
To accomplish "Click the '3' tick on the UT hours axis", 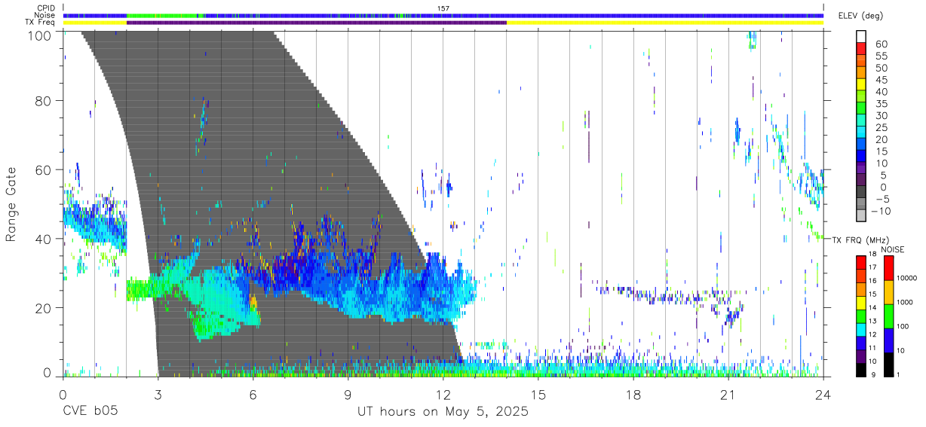I will click(x=158, y=394).
